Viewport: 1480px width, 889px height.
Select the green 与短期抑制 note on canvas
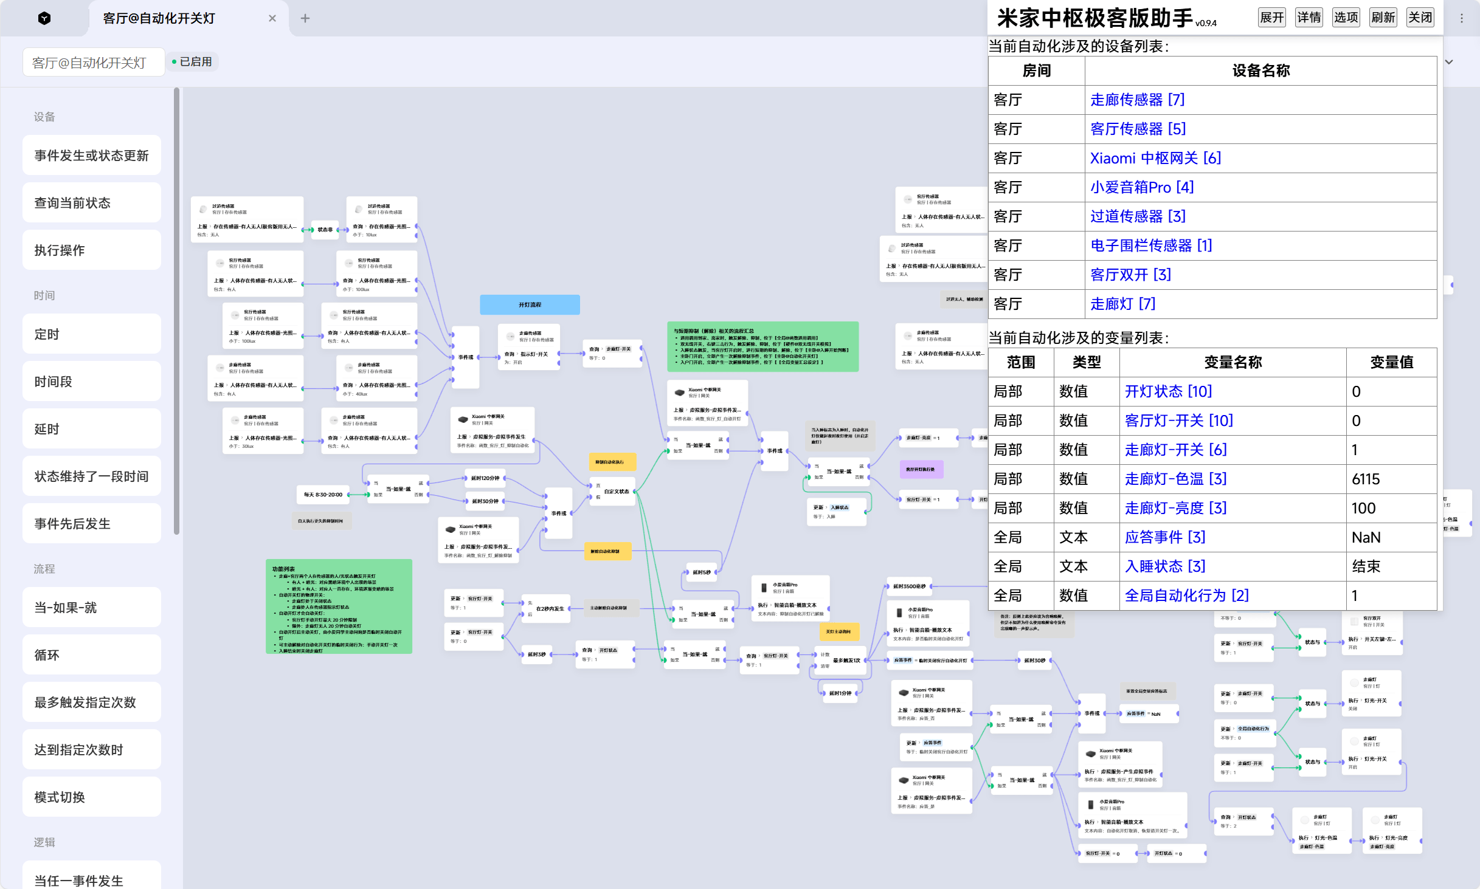[763, 346]
